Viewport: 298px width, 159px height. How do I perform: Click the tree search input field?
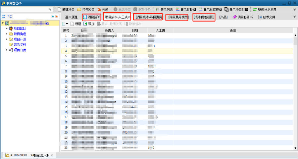point(32,17)
